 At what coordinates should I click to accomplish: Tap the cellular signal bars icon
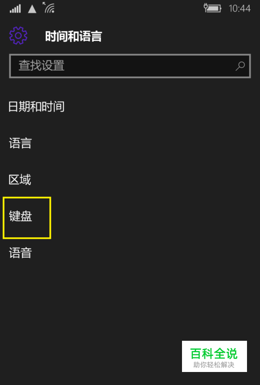point(15,9)
